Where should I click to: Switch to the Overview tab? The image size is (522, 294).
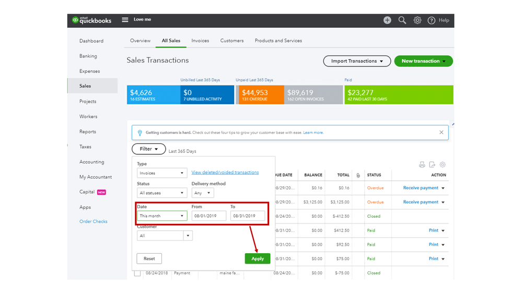(x=140, y=41)
